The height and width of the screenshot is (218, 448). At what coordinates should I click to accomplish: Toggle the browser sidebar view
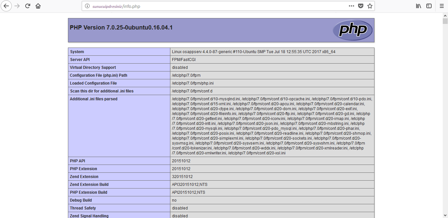click(x=429, y=6)
